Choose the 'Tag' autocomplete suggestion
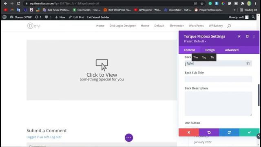 click(204, 57)
